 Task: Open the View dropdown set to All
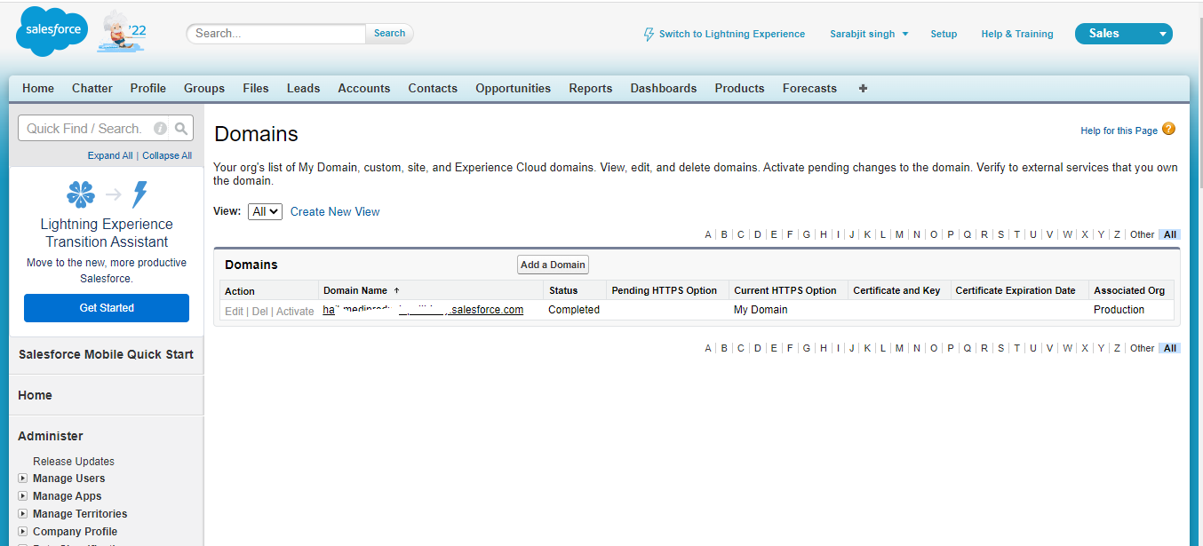pyautogui.click(x=265, y=211)
